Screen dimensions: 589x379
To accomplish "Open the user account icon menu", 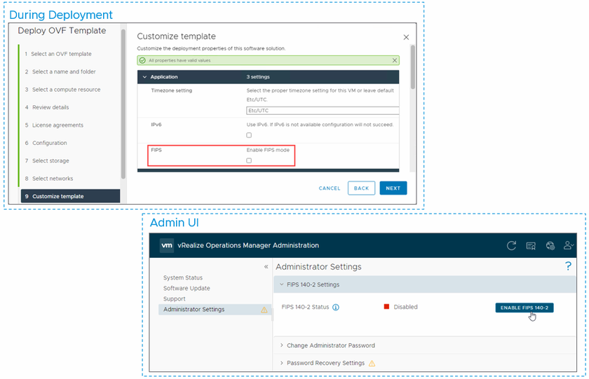I will [x=569, y=246].
